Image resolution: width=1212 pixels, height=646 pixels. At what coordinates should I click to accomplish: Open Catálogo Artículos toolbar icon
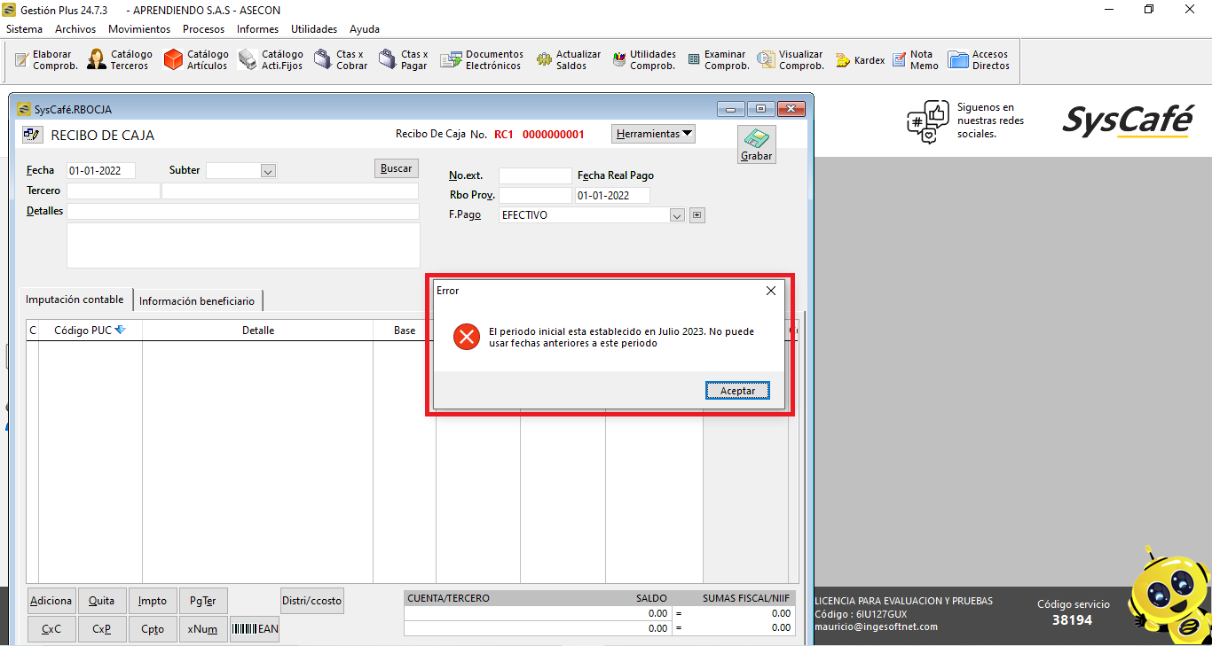(174, 60)
